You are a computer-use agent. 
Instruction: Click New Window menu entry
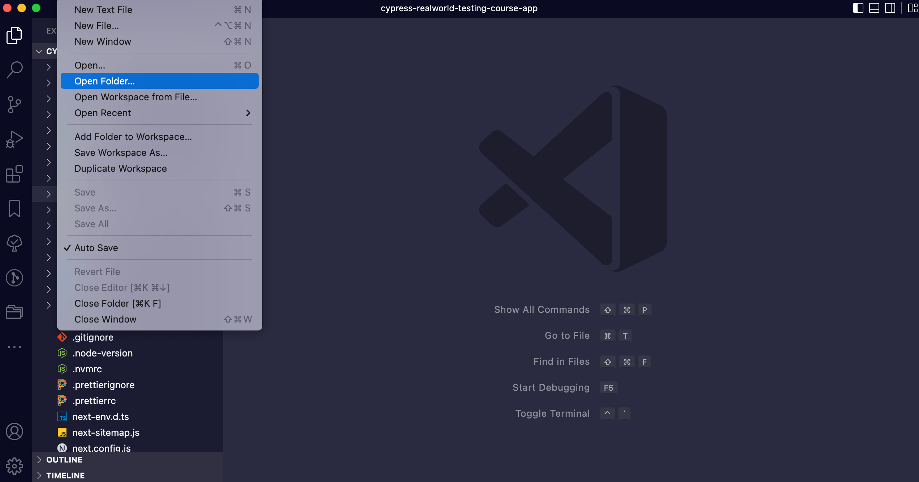103,41
